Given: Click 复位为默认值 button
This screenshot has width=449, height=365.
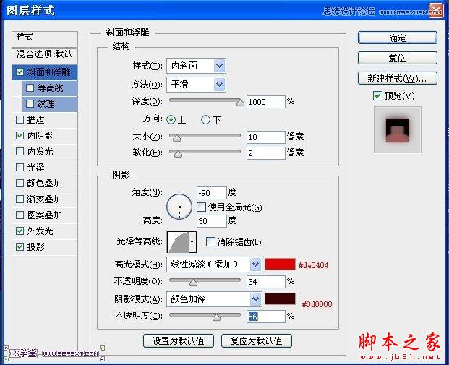Looking at the screenshot, I should [x=257, y=340].
